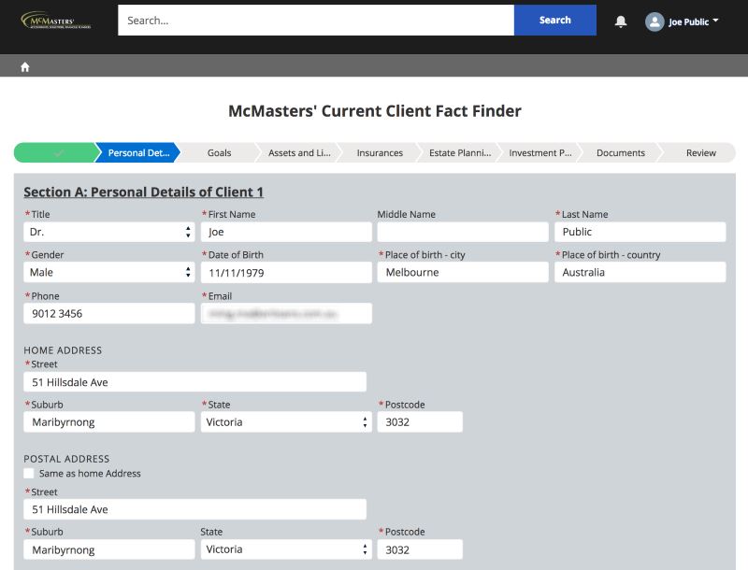Click the McMasters logo
Screen dimensions: 748x570
click(56, 21)
